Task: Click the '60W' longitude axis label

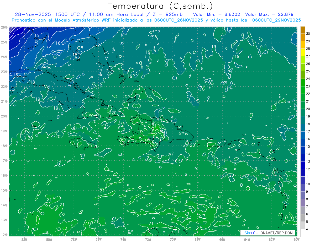Action: 297,240
